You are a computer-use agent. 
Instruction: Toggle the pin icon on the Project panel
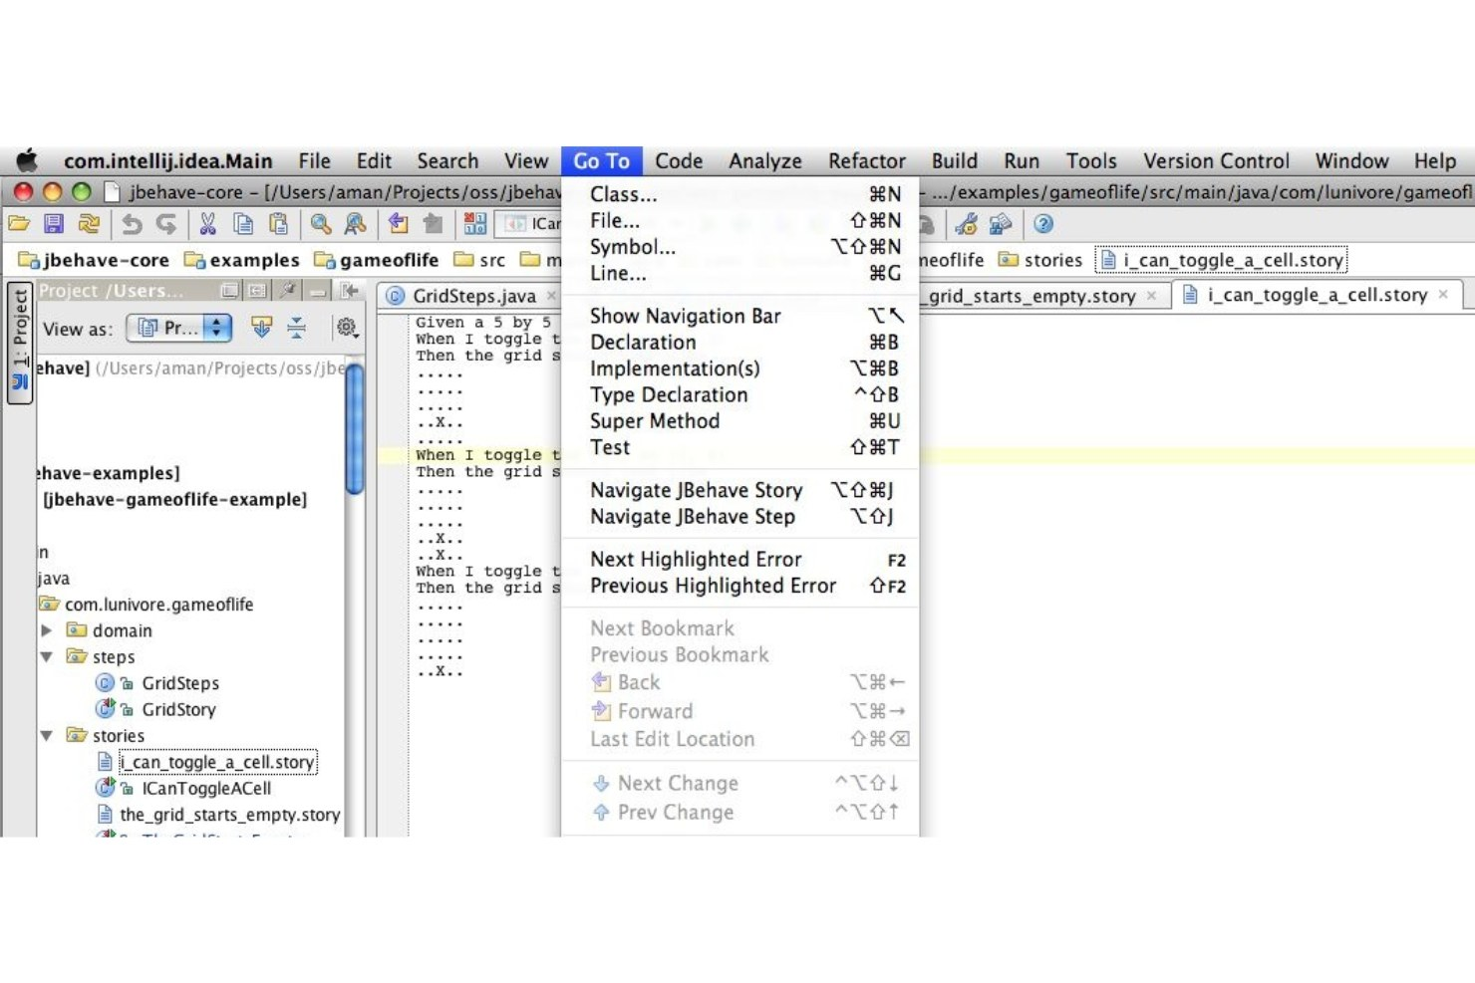(x=287, y=290)
